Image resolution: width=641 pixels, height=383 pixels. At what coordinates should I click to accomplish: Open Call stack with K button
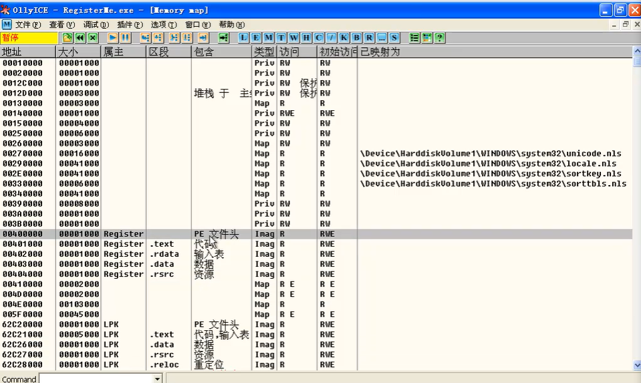tap(344, 38)
